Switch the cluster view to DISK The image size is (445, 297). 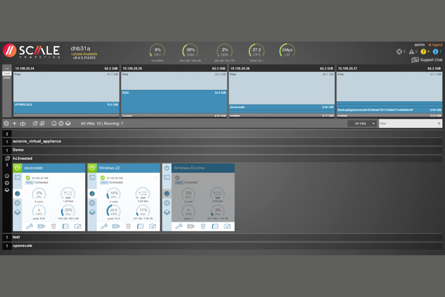(x=7, y=78)
